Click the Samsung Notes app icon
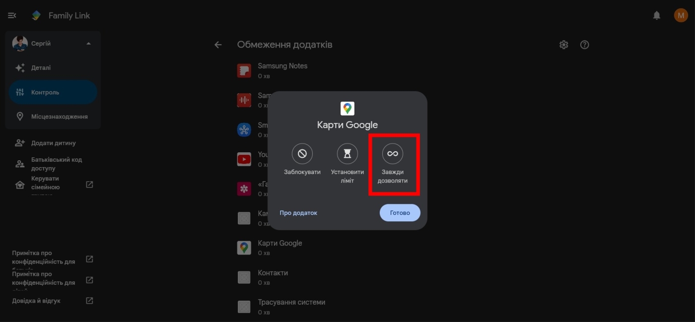Viewport: 695px width, 322px height. tap(244, 71)
